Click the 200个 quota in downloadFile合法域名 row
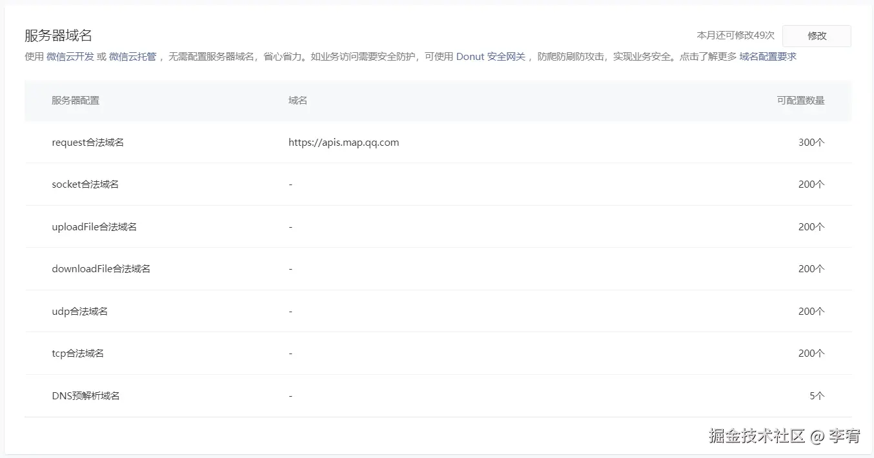Viewport: 874px width, 458px height. tap(811, 269)
